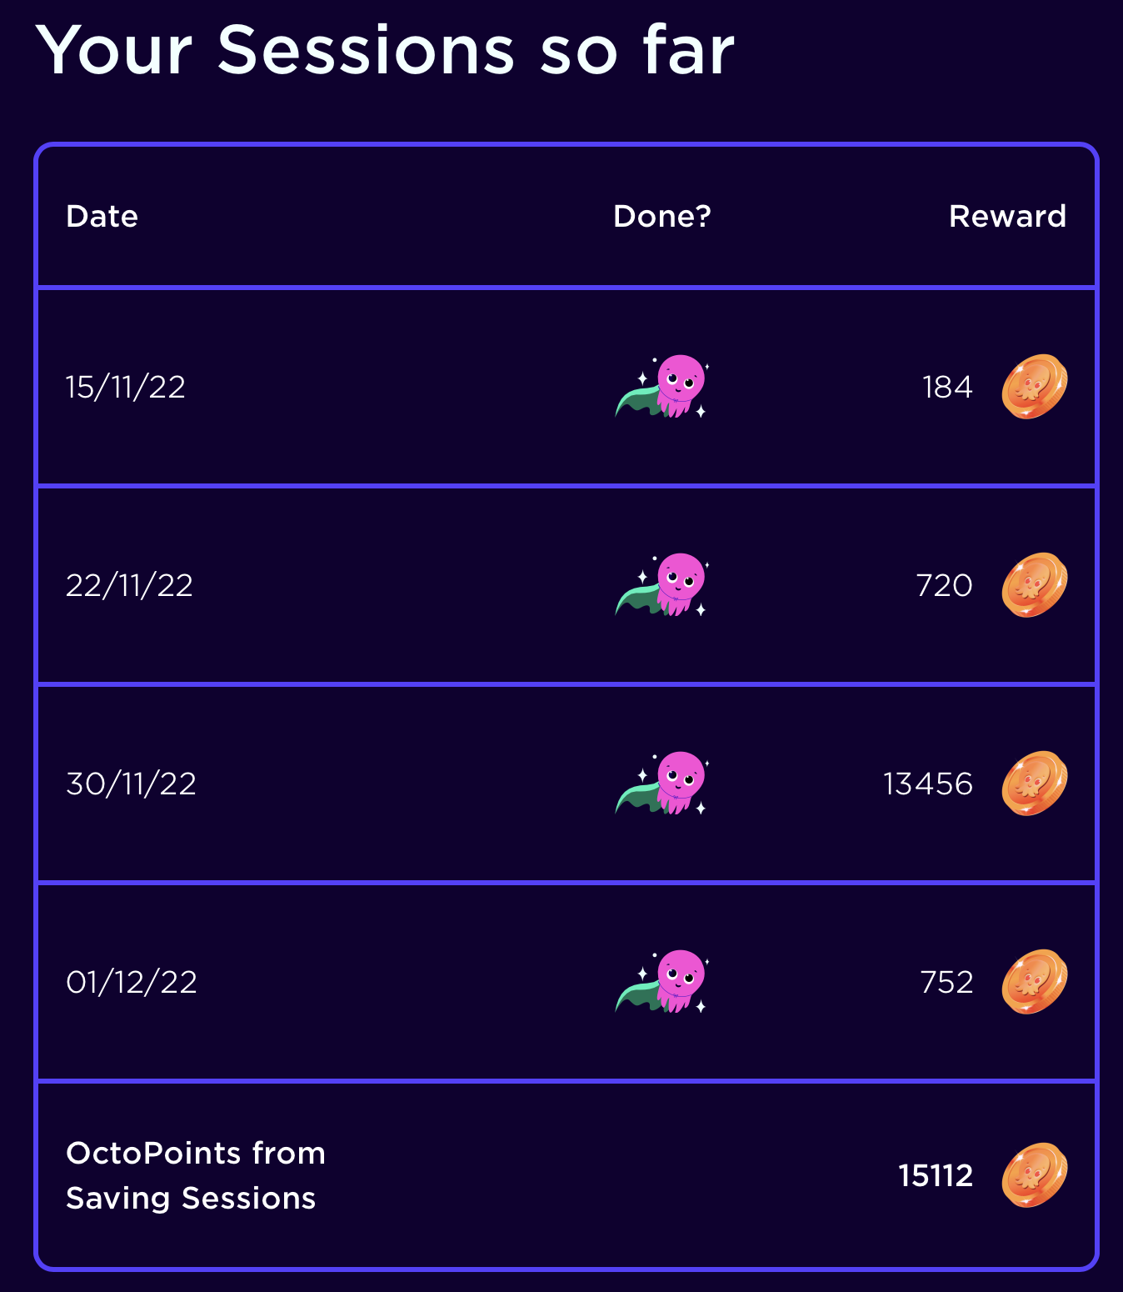The height and width of the screenshot is (1292, 1123).
Task: Click the OctoPoints coin beside reward 13456
Action: tap(1035, 784)
